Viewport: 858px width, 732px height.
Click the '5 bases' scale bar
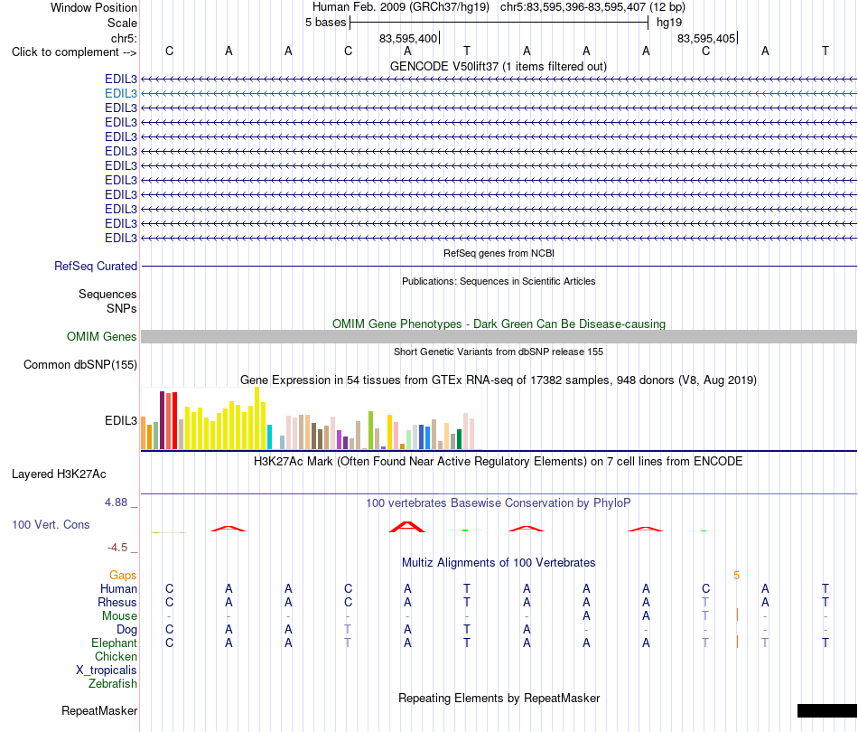click(499, 23)
